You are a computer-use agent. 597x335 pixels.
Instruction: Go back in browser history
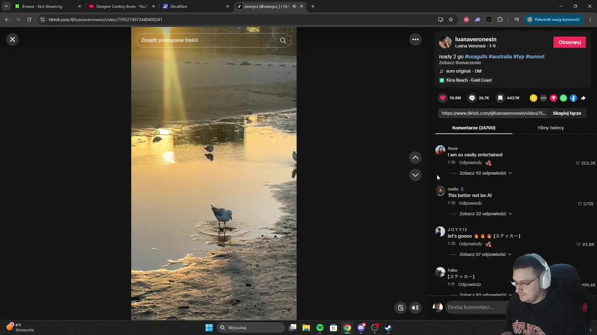(7, 20)
